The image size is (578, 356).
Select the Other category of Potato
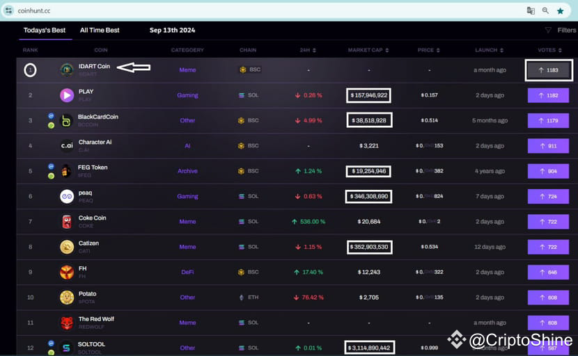tap(187, 298)
